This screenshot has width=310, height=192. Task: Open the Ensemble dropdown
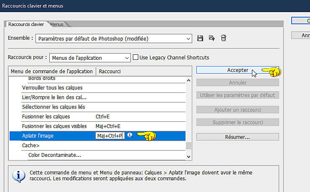[x=114, y=38]
